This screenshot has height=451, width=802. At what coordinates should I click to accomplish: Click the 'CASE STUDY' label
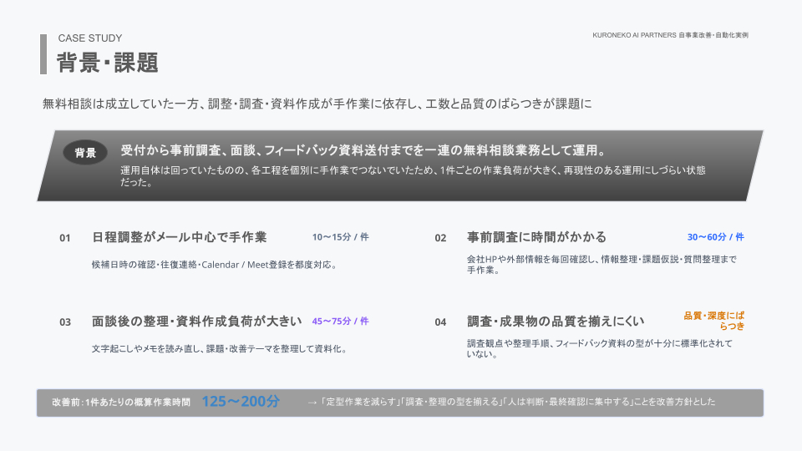90,38
